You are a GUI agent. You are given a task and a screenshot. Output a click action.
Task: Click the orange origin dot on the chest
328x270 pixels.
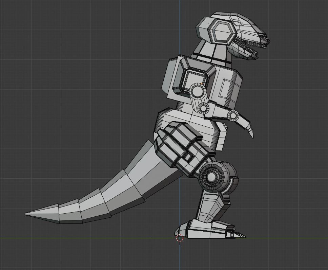click(x=202, y=84)
